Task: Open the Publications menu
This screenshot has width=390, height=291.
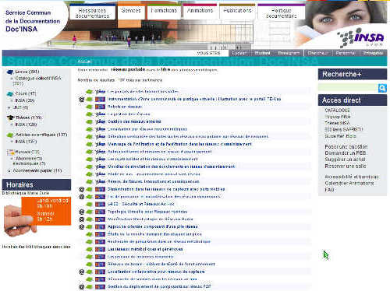Action: [x=237, y=11]
